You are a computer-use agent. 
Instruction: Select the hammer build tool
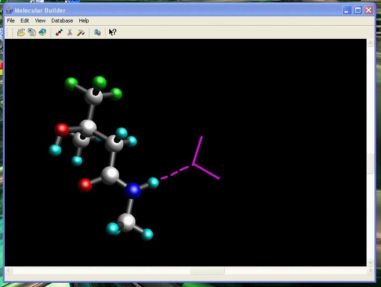(x=81, y=32)
